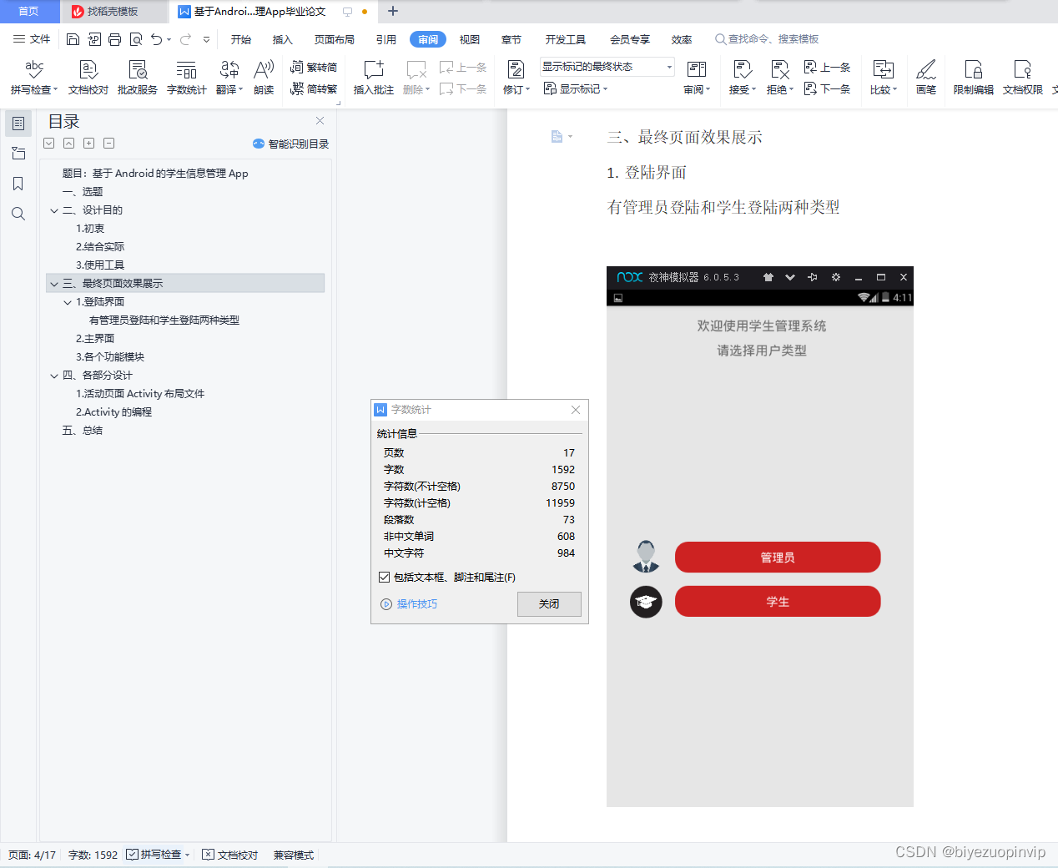Select 2.Activity 的编程 in the outline

[113, 412]
